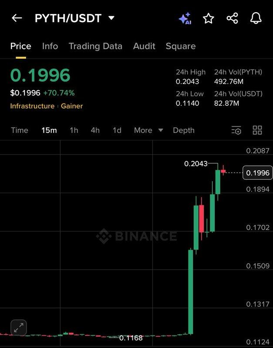The width and height of the screenshot is (273, 348).
Task: Open the Depth chart view
Action: 184,130
